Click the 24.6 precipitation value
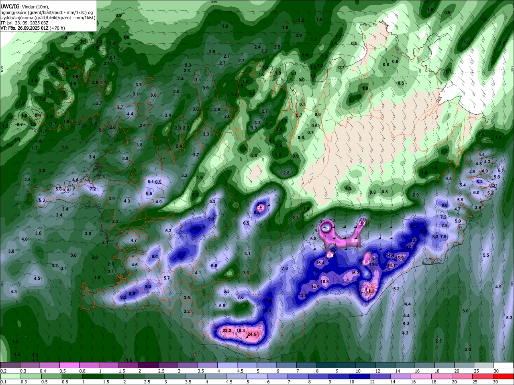This screenshot has width=514, height=385. 252,334
